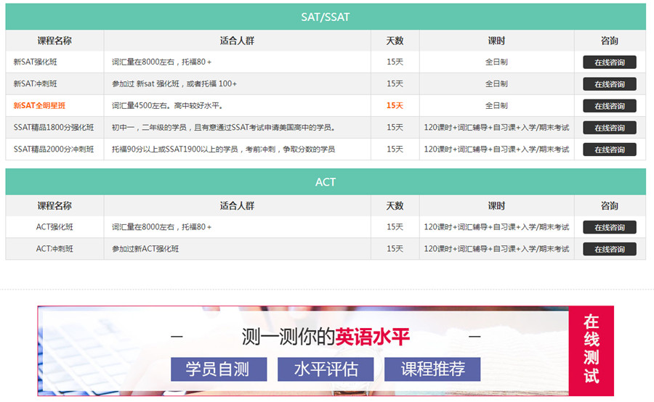Viewport: 654px width, 402px height.
Task: Click the SSAT精品1800分强化班 course name
Action: tap(54, 128)
